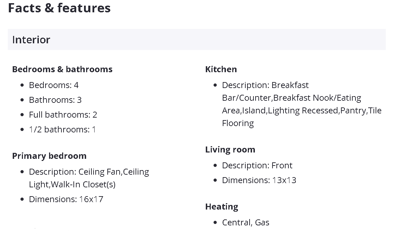Screen dimensions: 395x237
Task: Click the Heating subheading
Action: tap(222, 207)
